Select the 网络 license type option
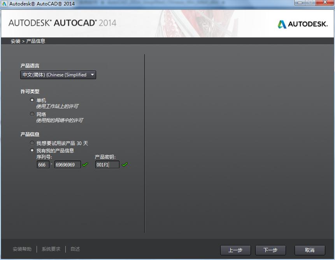This screenshot has width=335, height=260. [32, 114]
